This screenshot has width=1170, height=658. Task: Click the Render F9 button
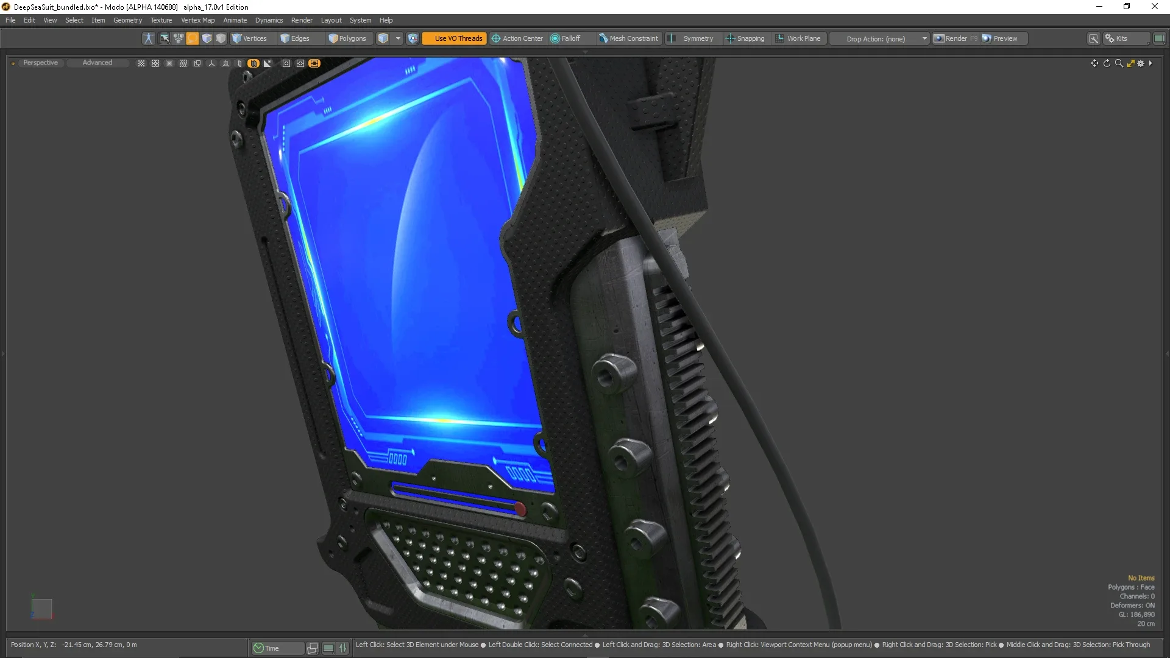[x=955, y=38]
